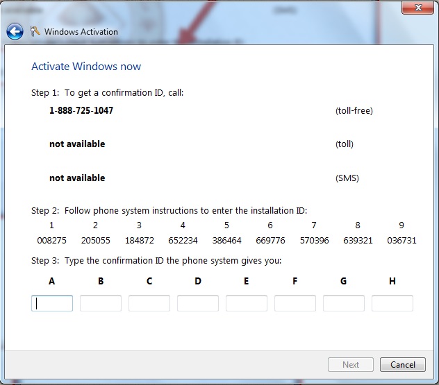Screen dimensions: 439x385
Task: Select confirmation ID field E
Action: click(x=247, y=303)
